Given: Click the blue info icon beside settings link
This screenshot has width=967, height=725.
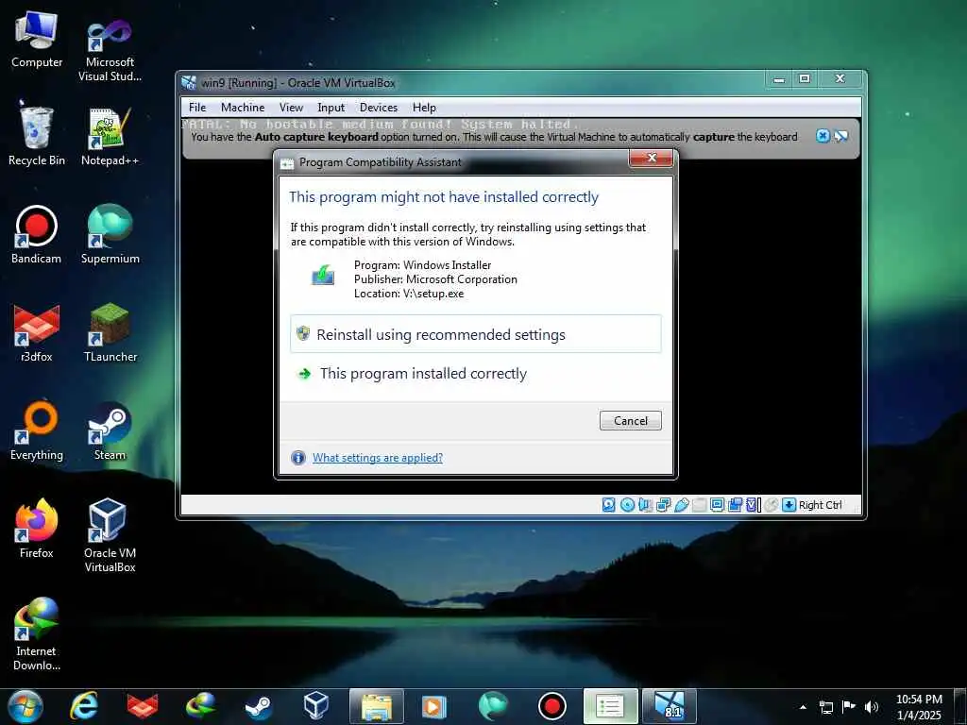Looking at the screenshot, I should (297, 458).
